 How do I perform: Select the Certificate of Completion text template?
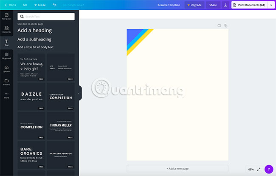click(61, 97)
